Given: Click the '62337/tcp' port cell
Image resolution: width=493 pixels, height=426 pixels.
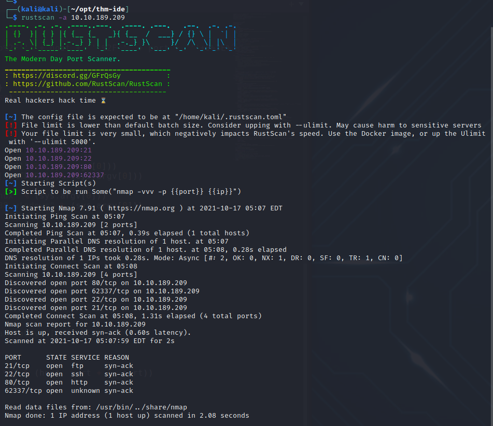Looking at the screenshot, I should (23, 390).
